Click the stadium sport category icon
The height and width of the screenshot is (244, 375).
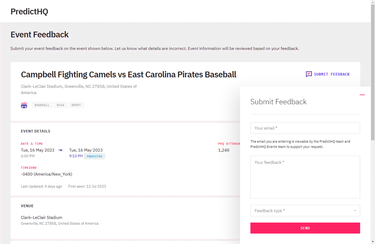[24, 105]
